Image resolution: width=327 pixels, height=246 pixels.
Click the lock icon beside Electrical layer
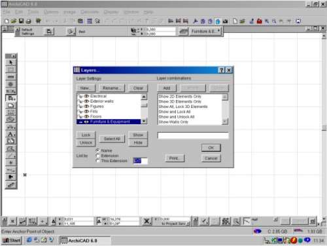click(x=80, y=96)
